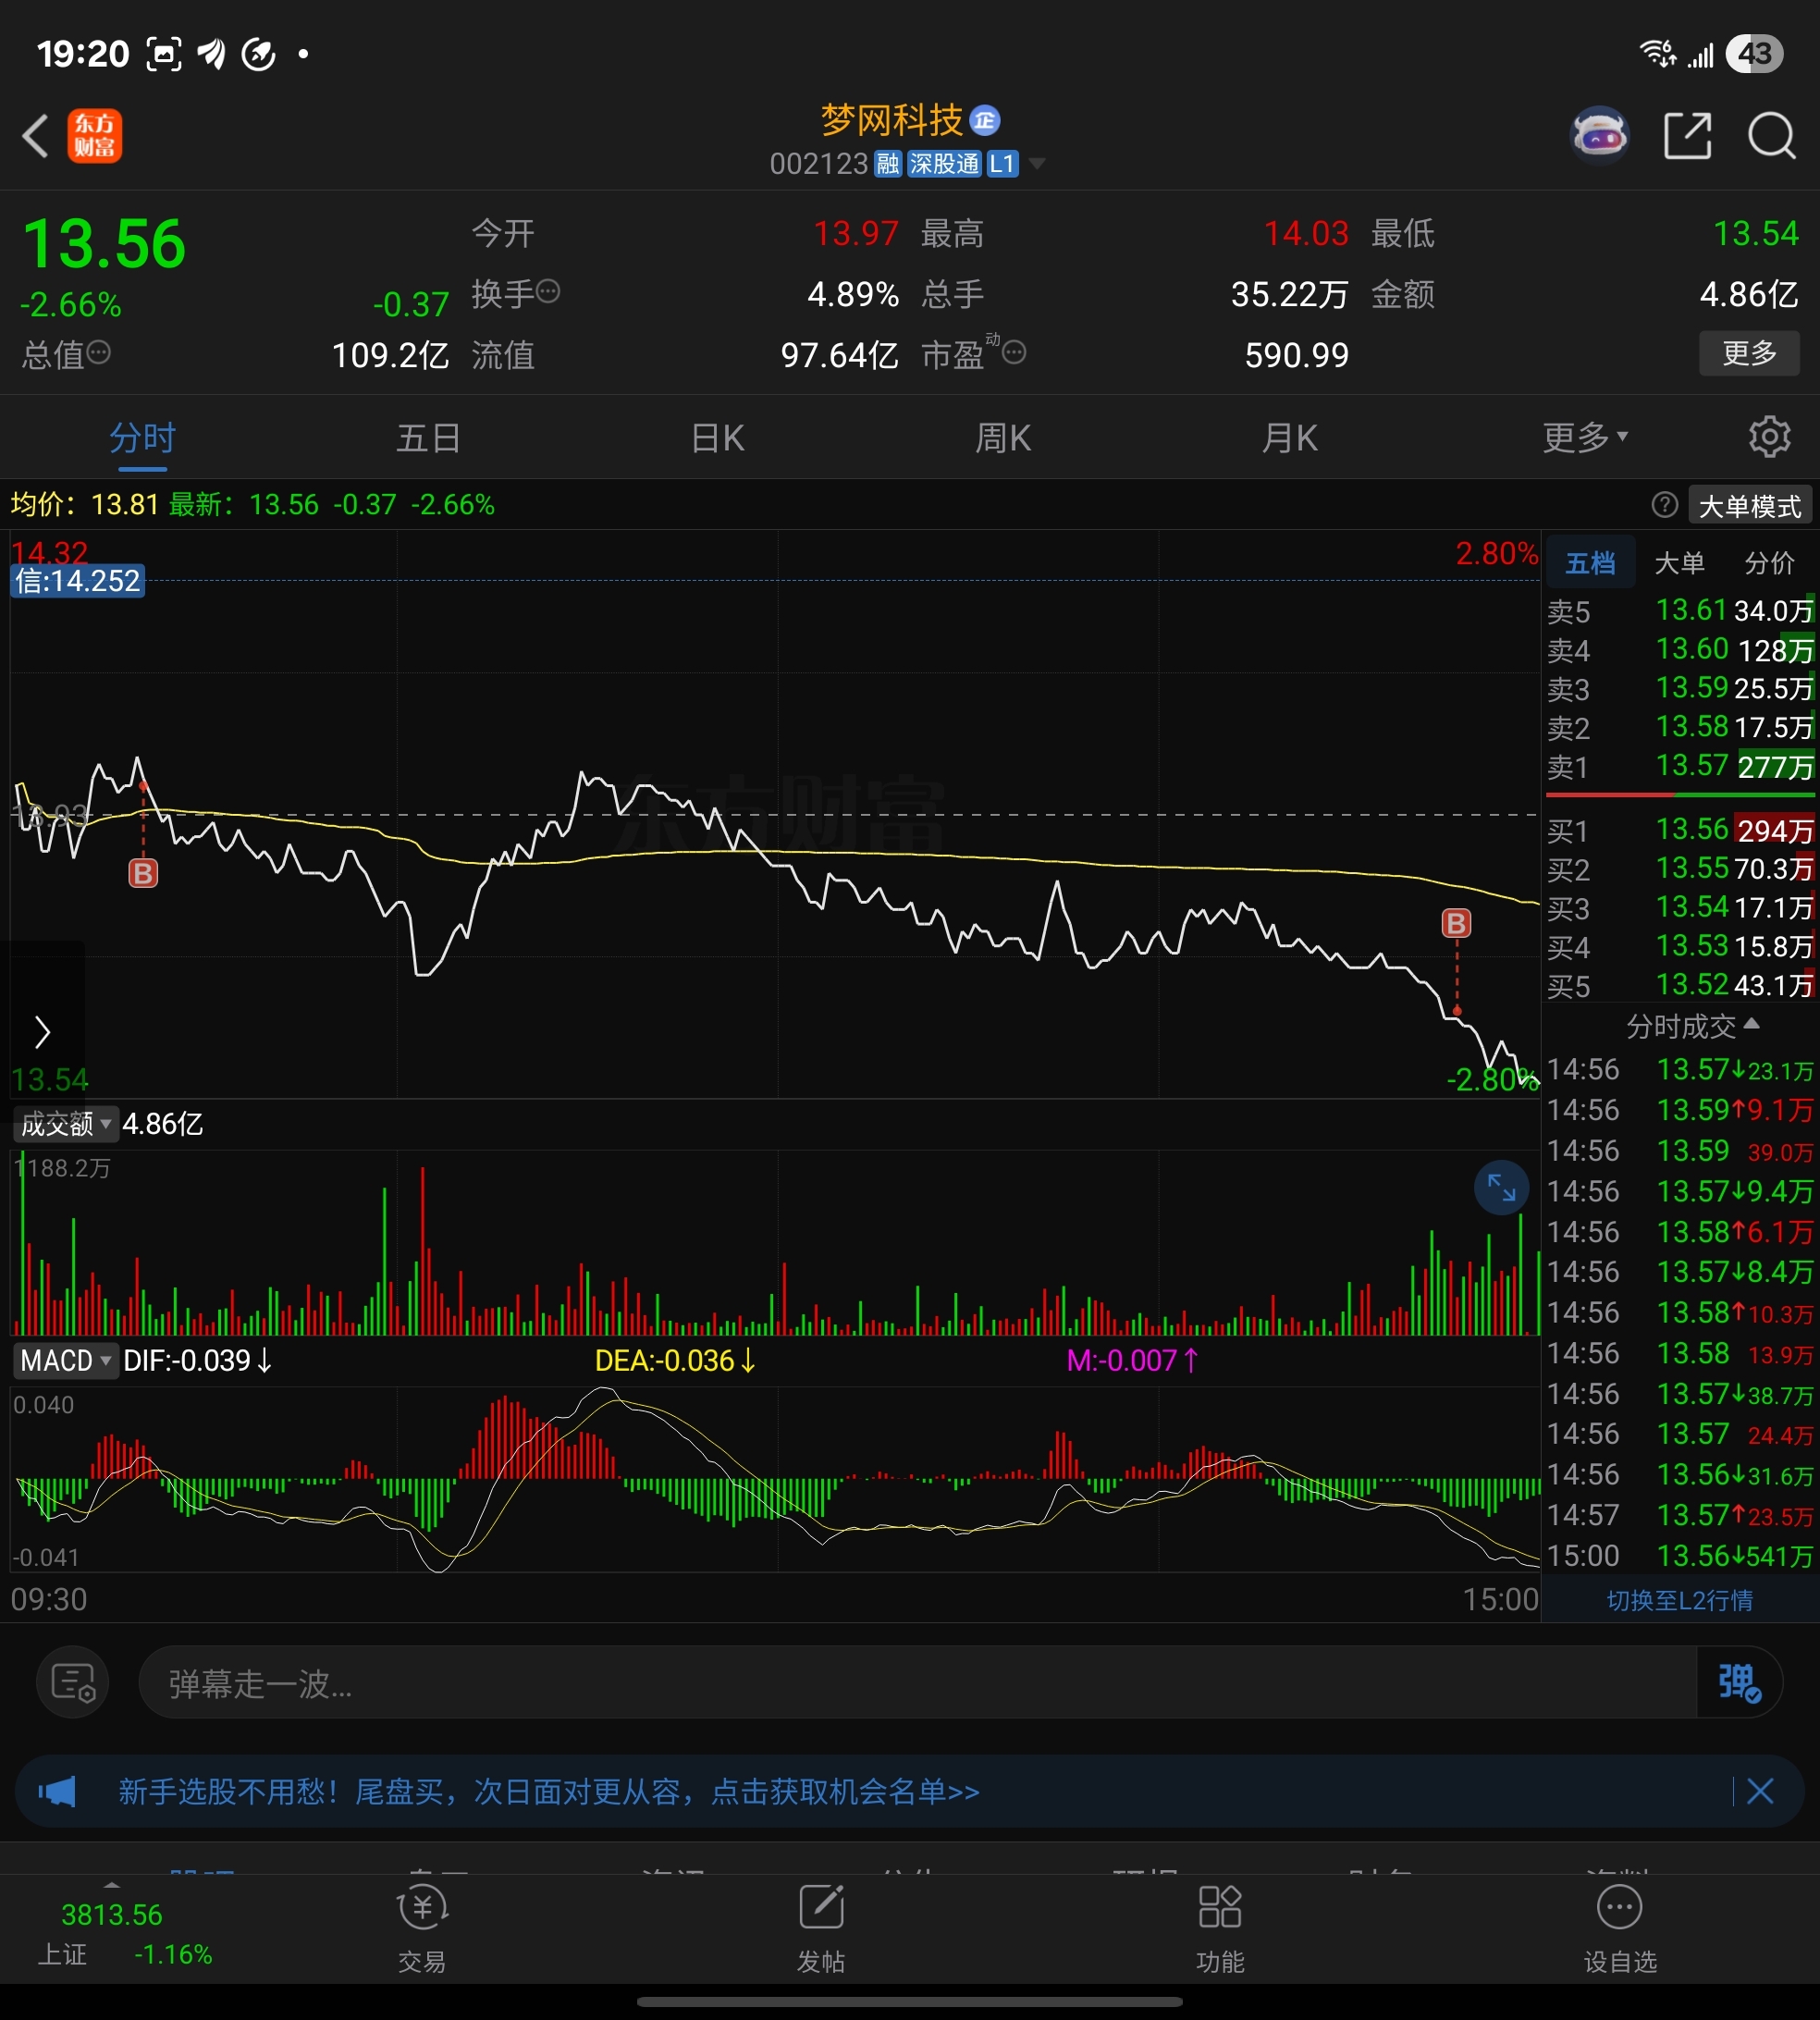Close the promotional banner
The width and height of the screenshot is (1820, 2020).
(1760, 1791)
